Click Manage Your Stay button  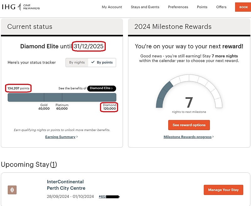[x=223, y=190]
